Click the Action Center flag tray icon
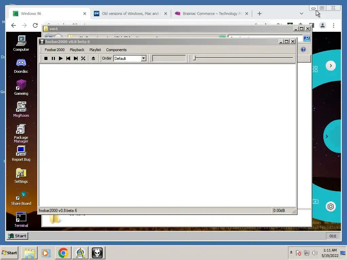The height and width of the screenshot is (260, 347). (298, 253)
